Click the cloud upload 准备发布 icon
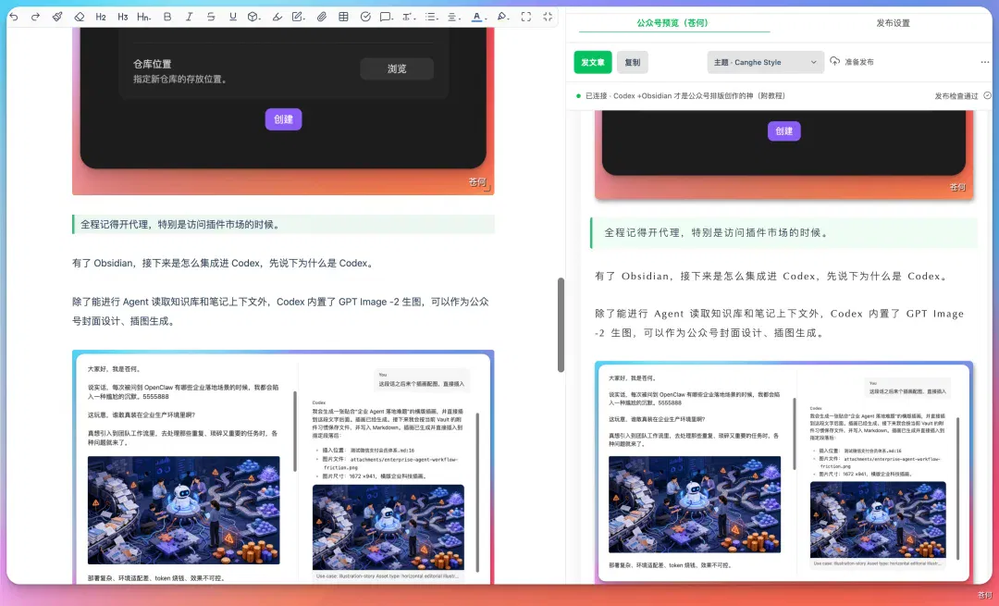This screenshot has height=606, width=999. (834, 61)
